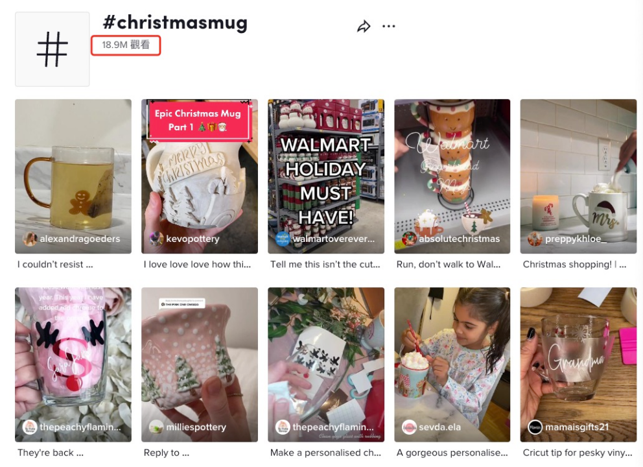Click the hashtag symbol tile
643x467 pixels.
click(53, 49)
